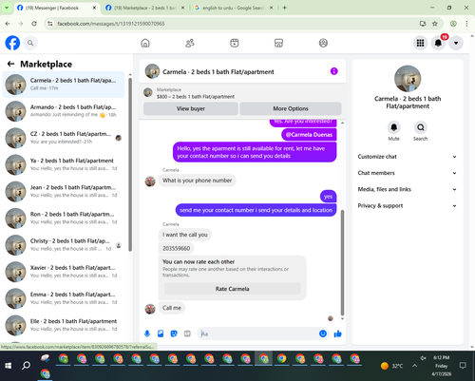
Task: Open Chrome profile icon
Action: click(453, 24)
